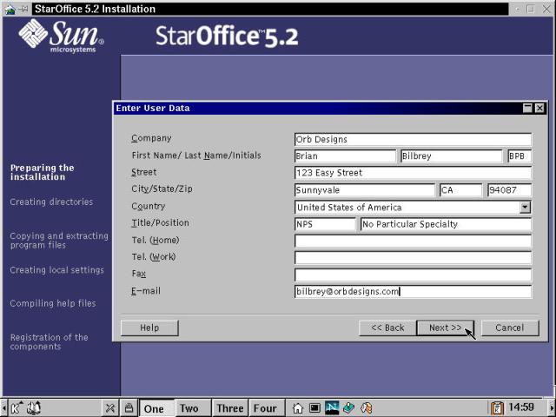Image resolution: width=556 pixels, height=417 pixels.
Task: Focus the Tel. (Home) input field
Action: click(x=413, y=241)
